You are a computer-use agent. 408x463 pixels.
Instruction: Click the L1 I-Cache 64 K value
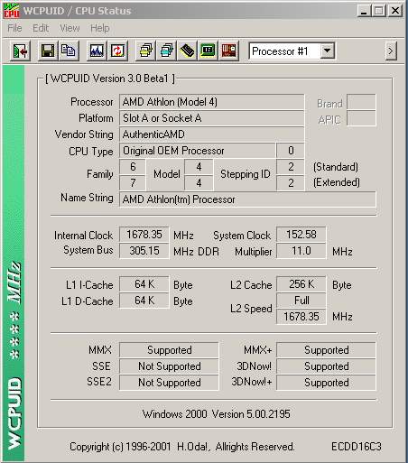pos(144,284)
